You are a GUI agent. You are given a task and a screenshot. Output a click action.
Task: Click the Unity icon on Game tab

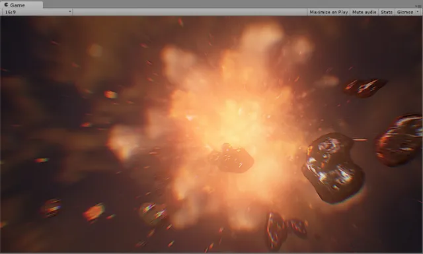pos(6,5)
